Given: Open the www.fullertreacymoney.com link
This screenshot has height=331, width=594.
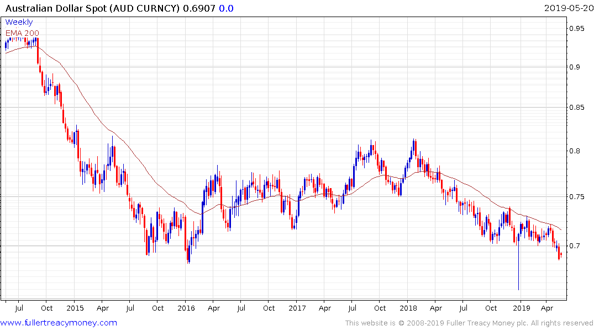Looking at the screenshot, I should pyautogui.click(x=59, y=323).
